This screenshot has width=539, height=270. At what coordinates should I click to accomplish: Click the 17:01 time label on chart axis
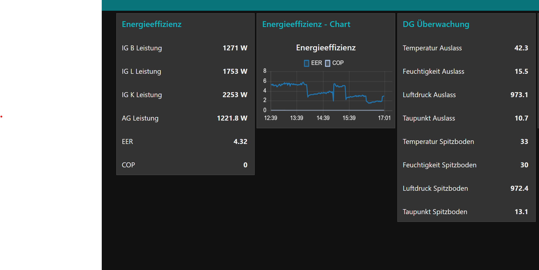point(384,118)
